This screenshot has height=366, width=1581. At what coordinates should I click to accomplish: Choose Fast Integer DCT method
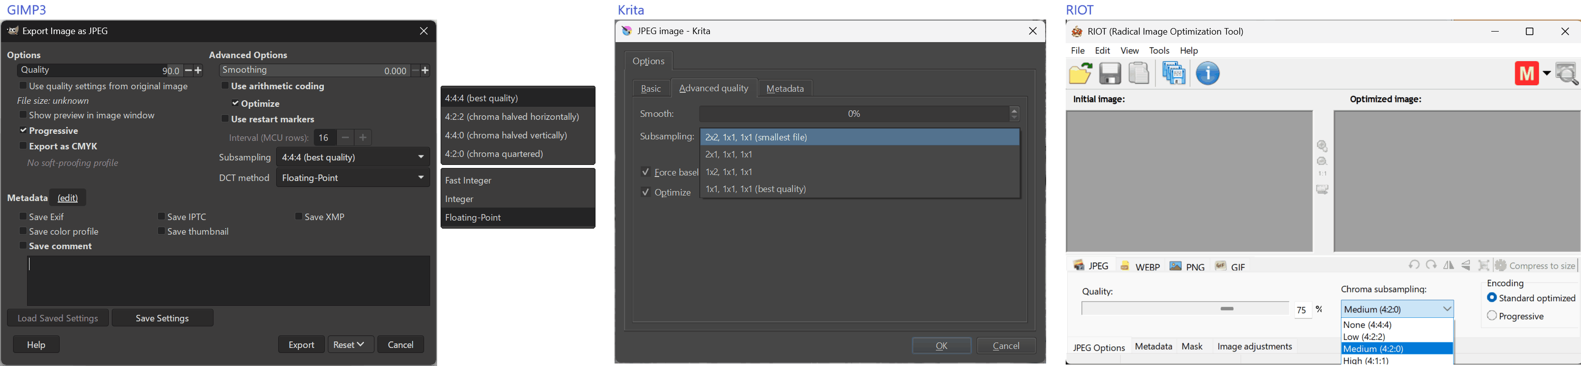point(517,180)
